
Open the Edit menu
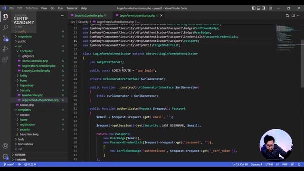click(x=20, y=8)
